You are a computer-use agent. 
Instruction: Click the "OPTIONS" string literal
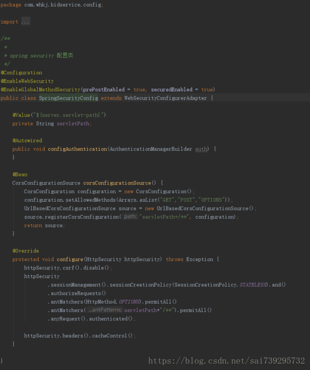click(x=211, y=200)
